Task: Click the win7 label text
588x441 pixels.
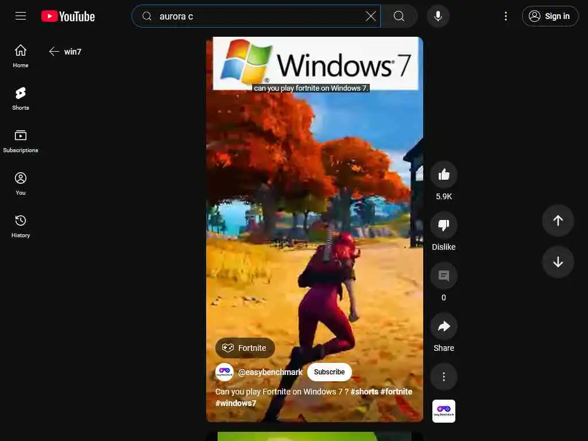Action: 73,52
